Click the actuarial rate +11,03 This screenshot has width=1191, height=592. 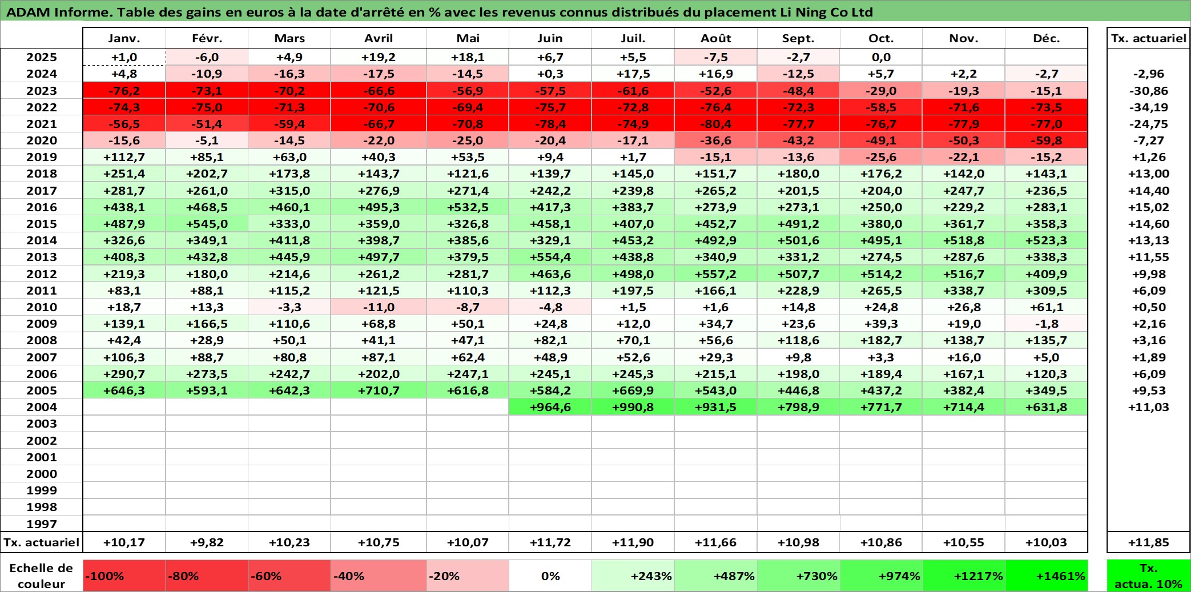click(1149, 407)
